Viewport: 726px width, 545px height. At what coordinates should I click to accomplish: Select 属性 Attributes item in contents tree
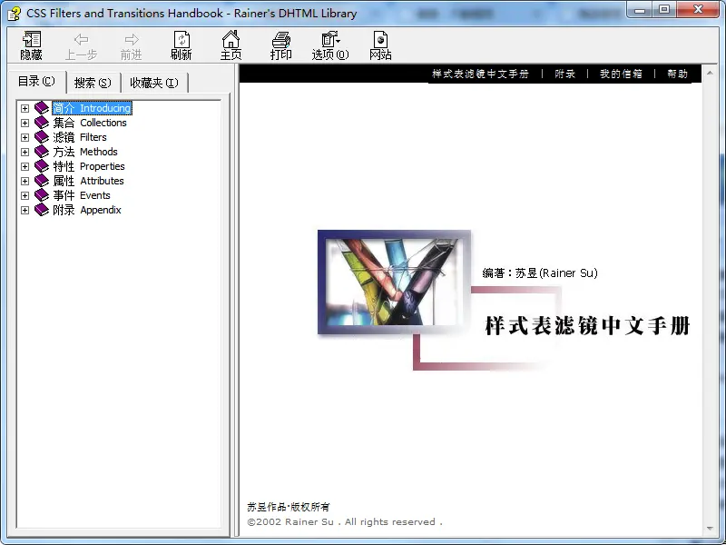click(x=88, y=181)
